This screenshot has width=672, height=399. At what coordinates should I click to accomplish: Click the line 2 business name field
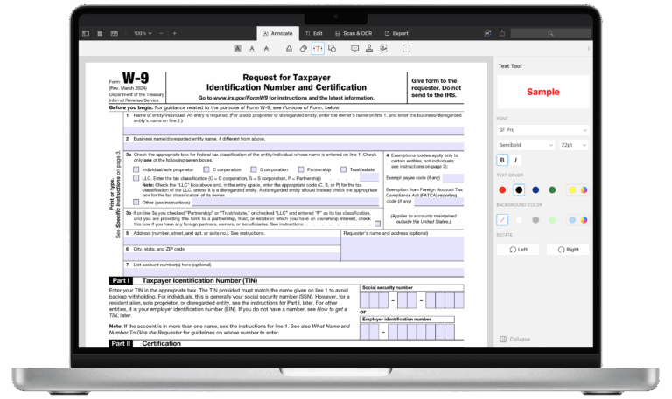click(294, 146)
